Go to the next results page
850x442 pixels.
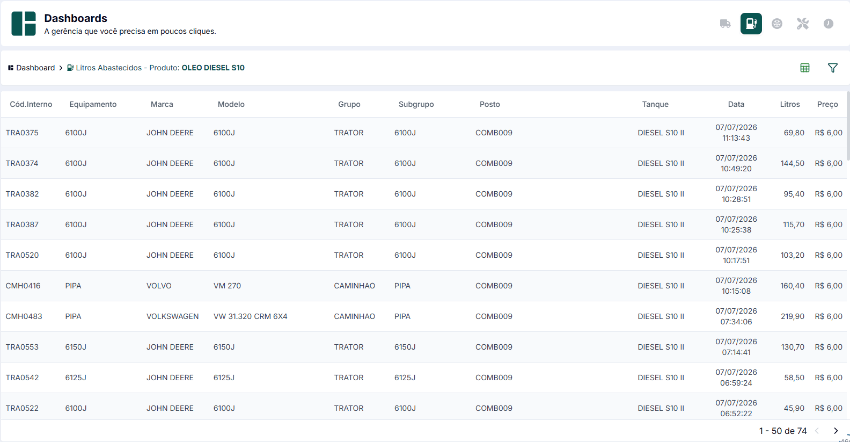tap(836, 431)
